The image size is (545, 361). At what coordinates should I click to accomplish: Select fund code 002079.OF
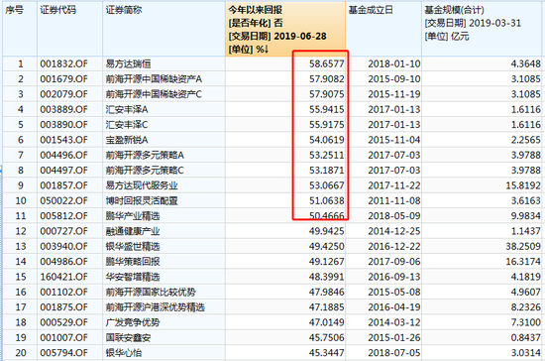(x=64, y=94)
